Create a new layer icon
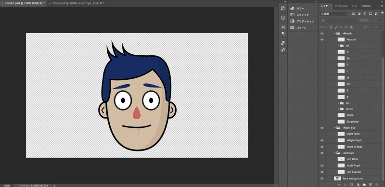Viewport: 385px width, 187px height. pyautogui.click(x=371, y=185)
